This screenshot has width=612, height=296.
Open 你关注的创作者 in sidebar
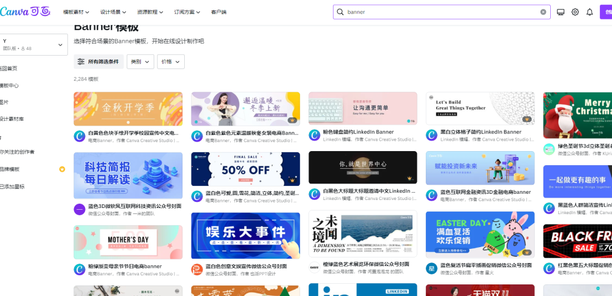[17, 152]
